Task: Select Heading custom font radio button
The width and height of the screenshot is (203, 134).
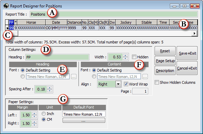Action: point(23,76)
